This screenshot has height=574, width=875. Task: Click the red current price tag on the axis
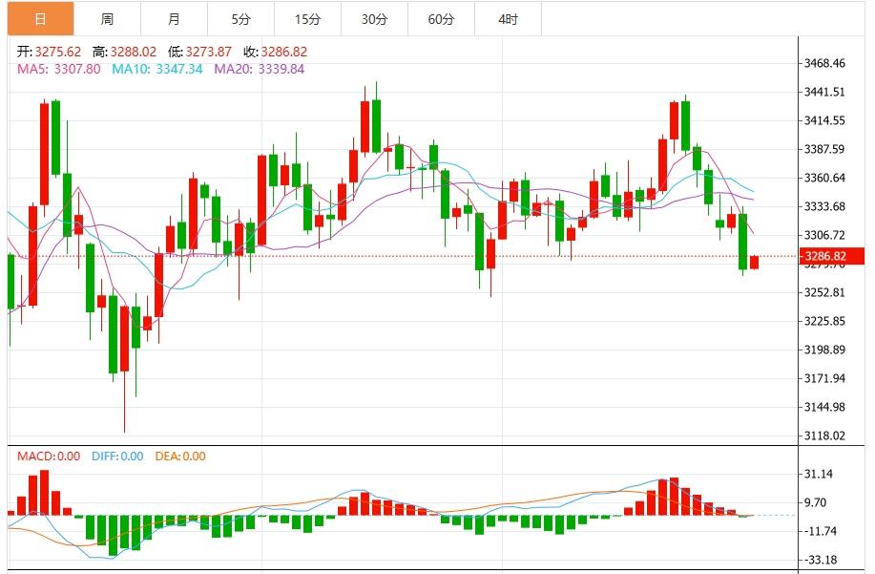(825, 257)
